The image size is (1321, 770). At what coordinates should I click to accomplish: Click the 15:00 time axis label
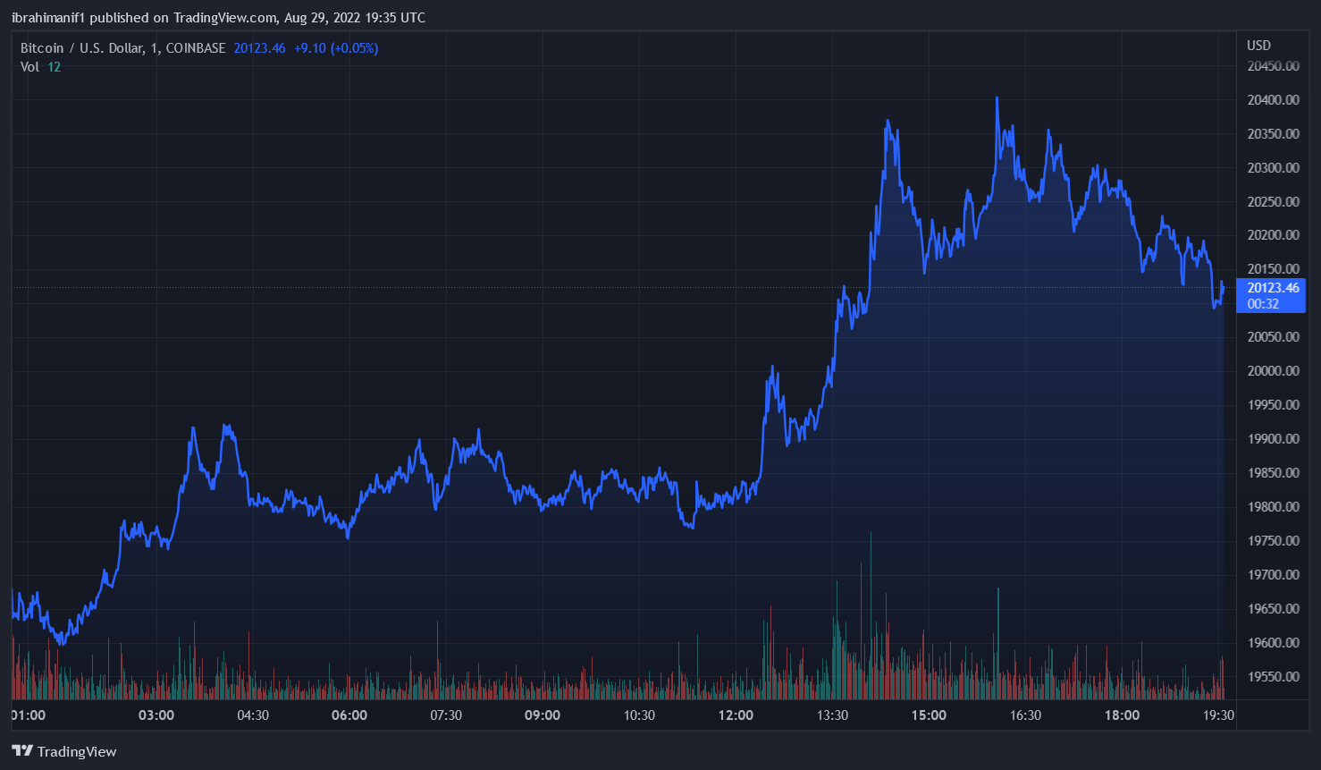click(929, 715)
